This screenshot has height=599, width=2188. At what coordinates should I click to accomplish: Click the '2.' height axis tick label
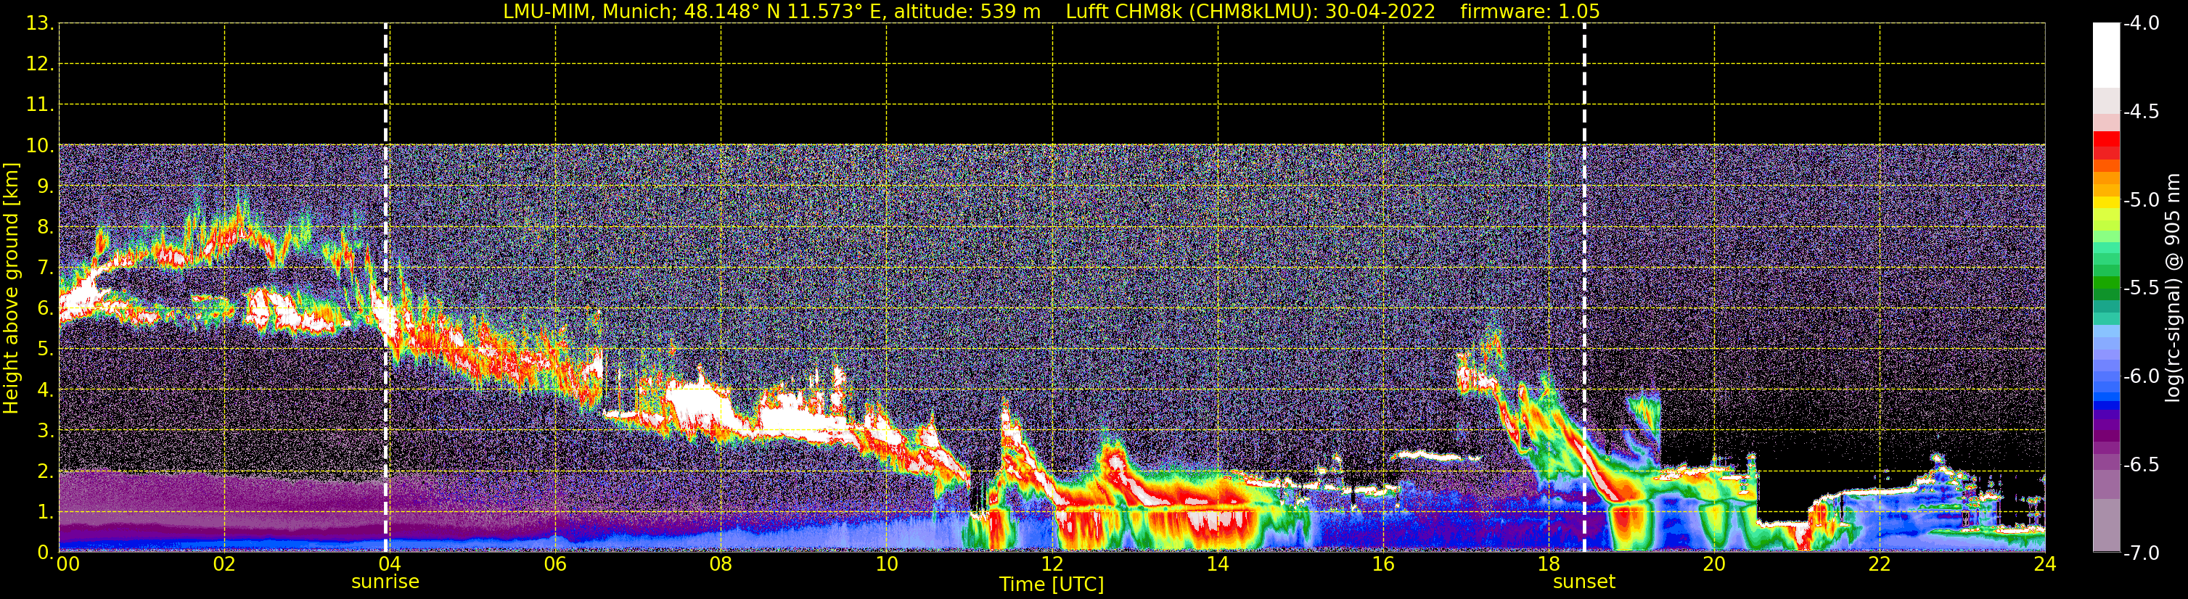coord(45,471)
